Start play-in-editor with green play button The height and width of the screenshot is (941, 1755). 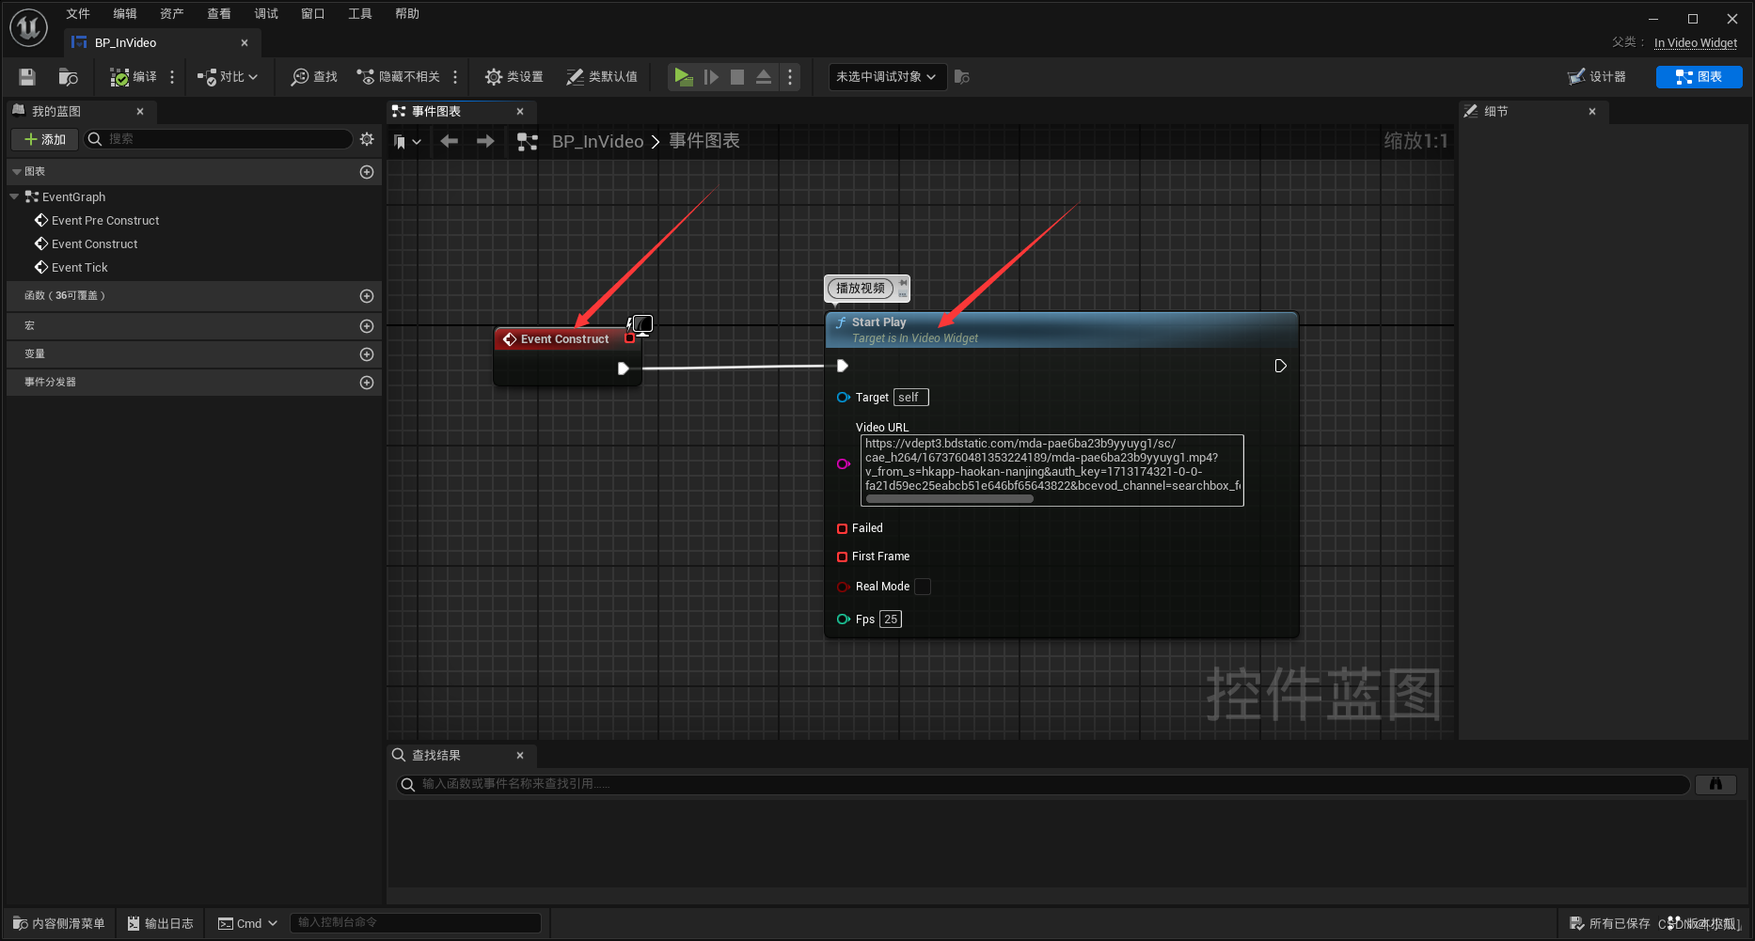tap(684, 77)
